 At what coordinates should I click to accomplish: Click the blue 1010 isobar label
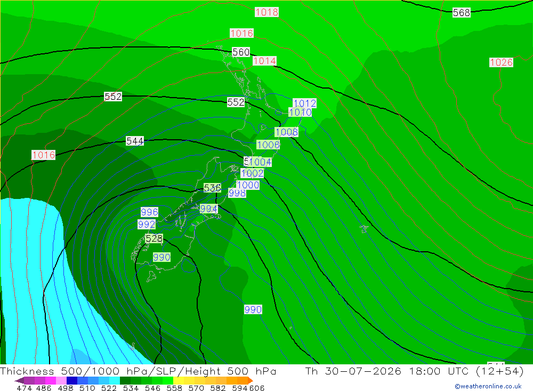(300, 113)
